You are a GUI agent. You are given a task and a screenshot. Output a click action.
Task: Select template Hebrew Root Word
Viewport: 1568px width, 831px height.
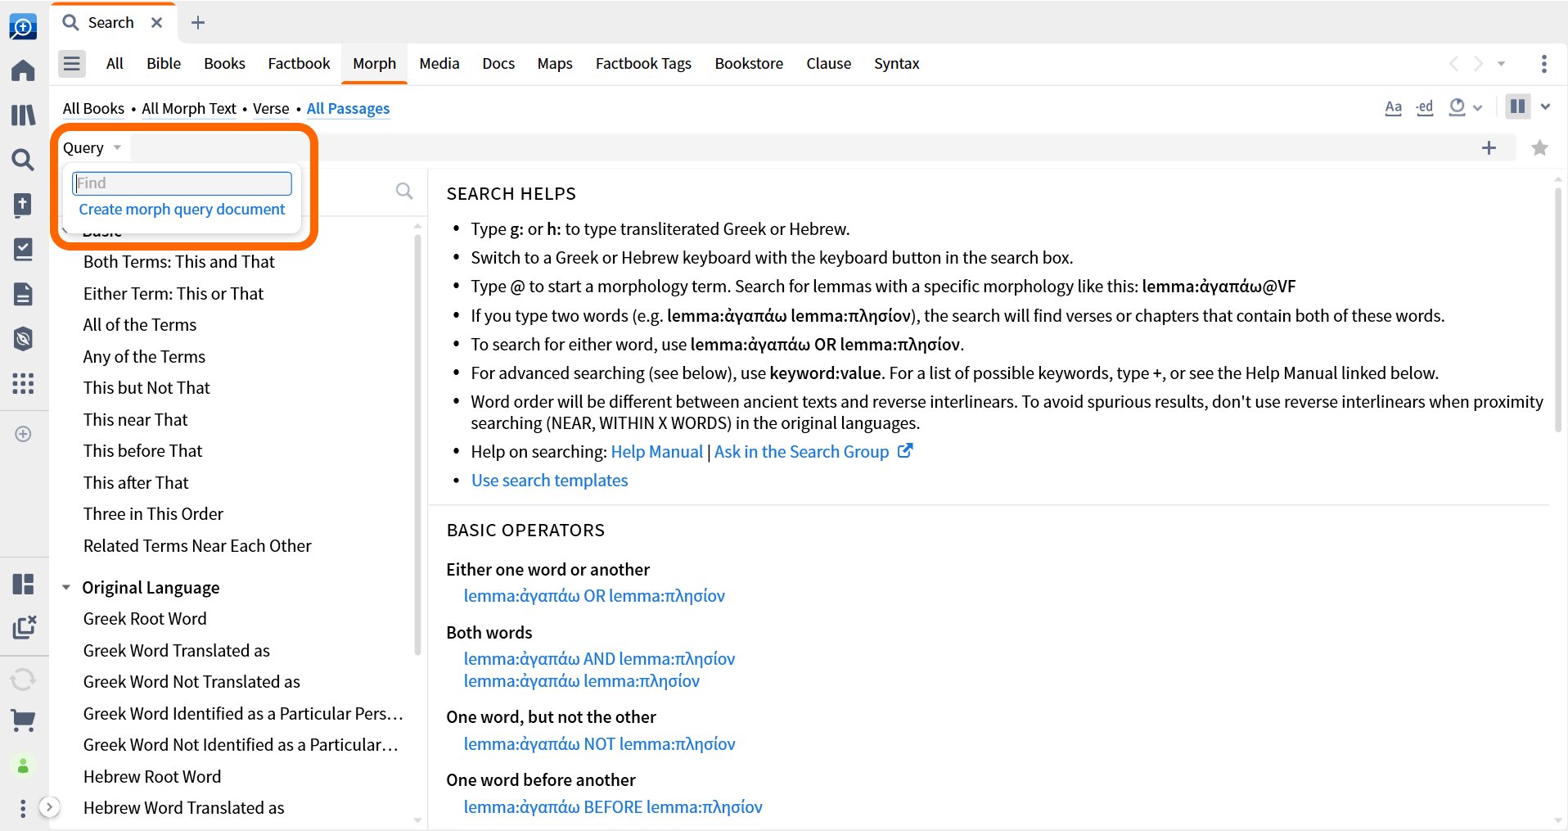[152, 777]
